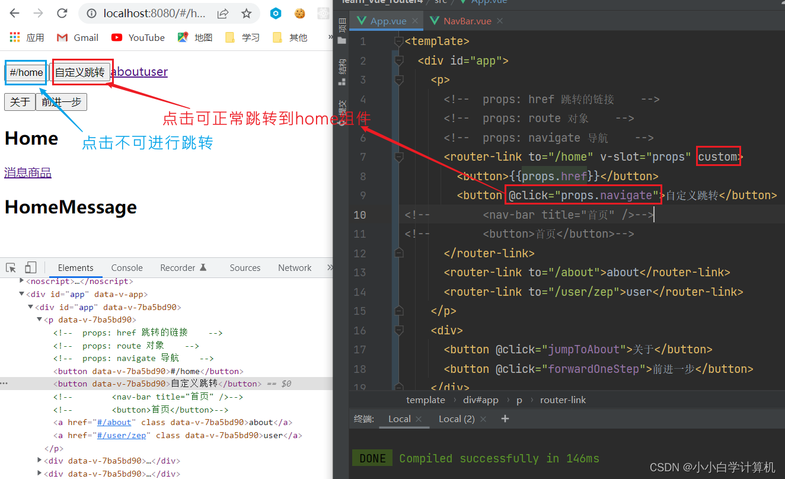This screenshot has width=785, height=479.
Task: Open the blue hexagon browser extension
Action: tap(276, 13)
